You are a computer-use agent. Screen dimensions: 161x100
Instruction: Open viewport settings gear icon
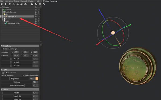click(44, 4)
